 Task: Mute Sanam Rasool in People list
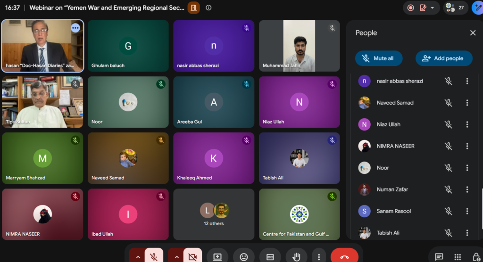tap(448, 211)
